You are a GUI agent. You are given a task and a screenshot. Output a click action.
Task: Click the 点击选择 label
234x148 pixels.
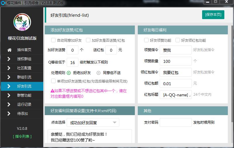point(58,122)
